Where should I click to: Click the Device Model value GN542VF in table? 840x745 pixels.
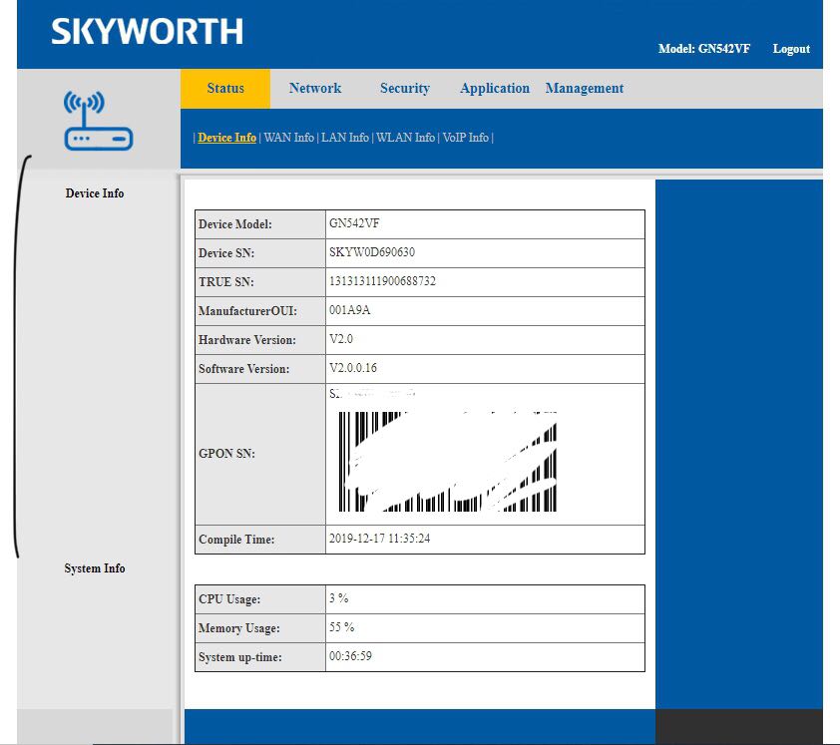click(x=354, y=223)
